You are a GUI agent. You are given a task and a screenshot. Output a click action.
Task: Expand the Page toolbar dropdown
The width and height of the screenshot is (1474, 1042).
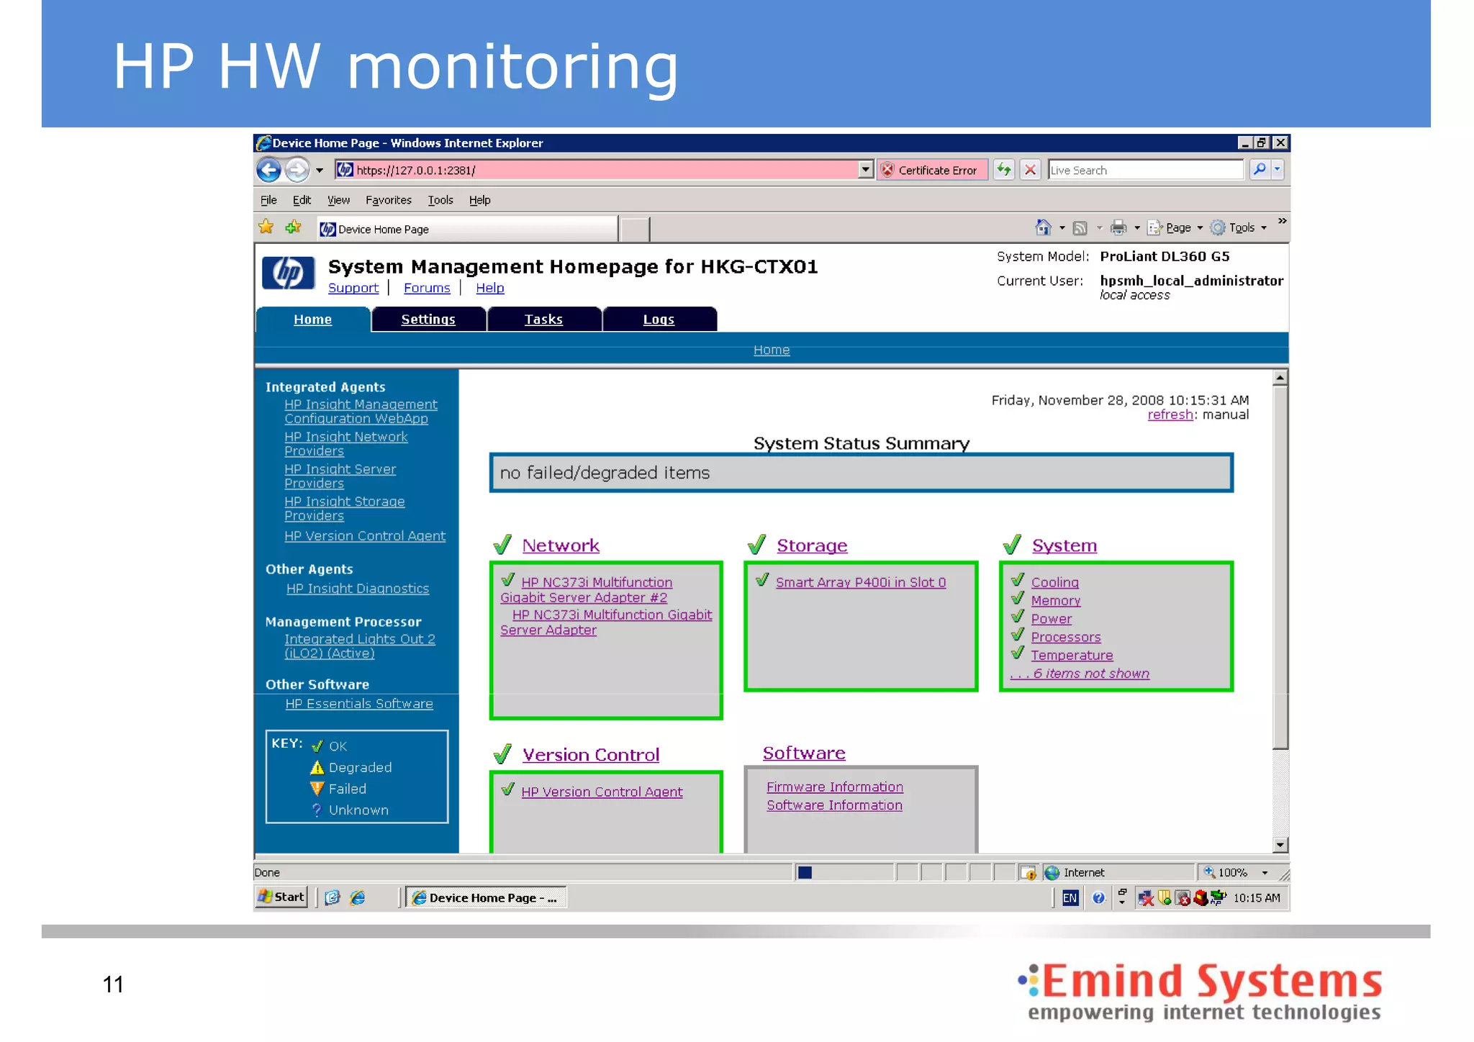pyautogui.click(x=1200, y=228)
